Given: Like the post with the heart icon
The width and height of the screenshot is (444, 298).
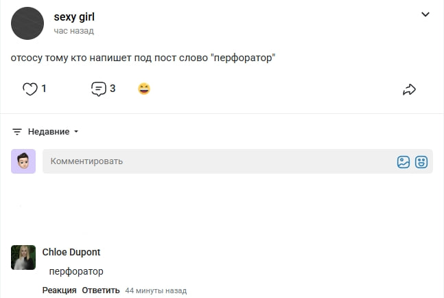Looking at the screenshot, I should (30, 89).
